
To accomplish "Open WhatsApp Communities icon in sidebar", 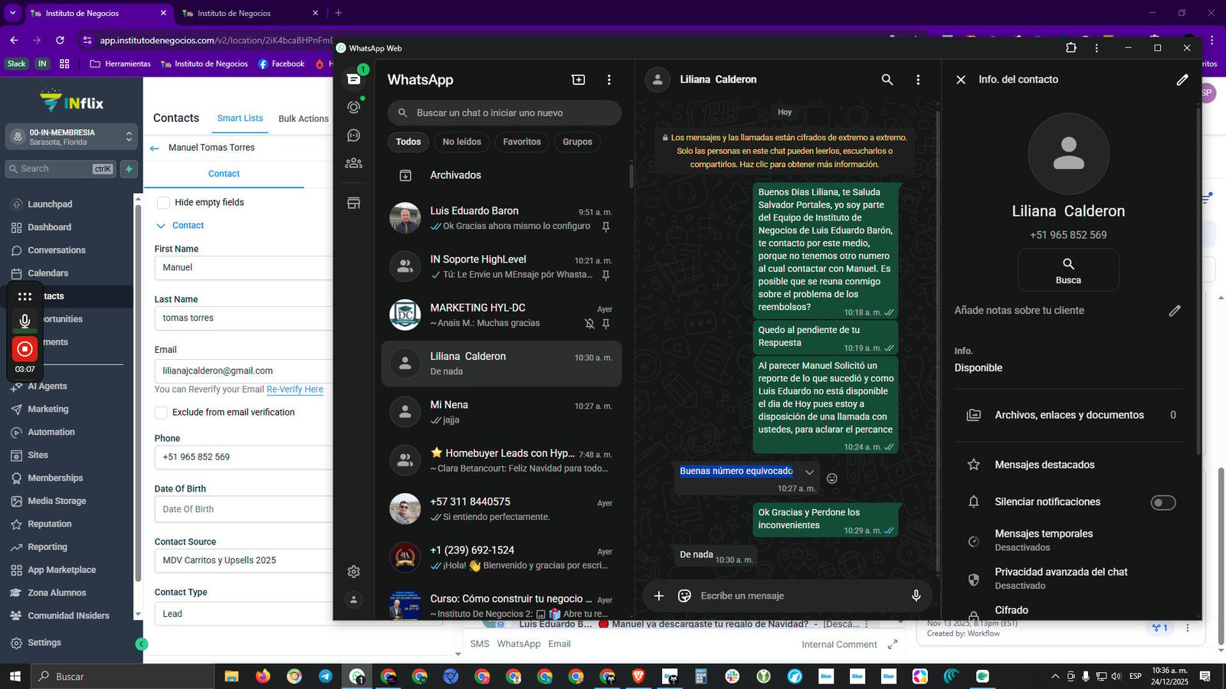I will (x=353, y=163).
